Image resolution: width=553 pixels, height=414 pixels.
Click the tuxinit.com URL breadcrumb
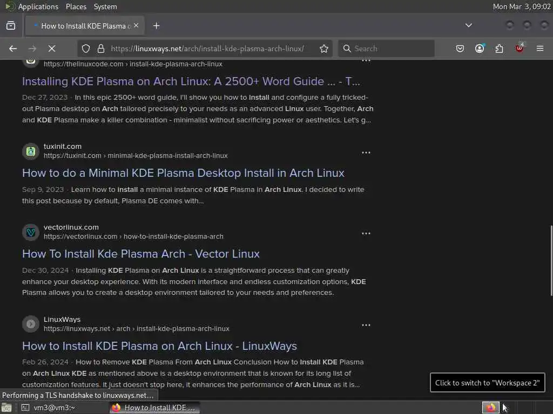[x=136, y=156]
